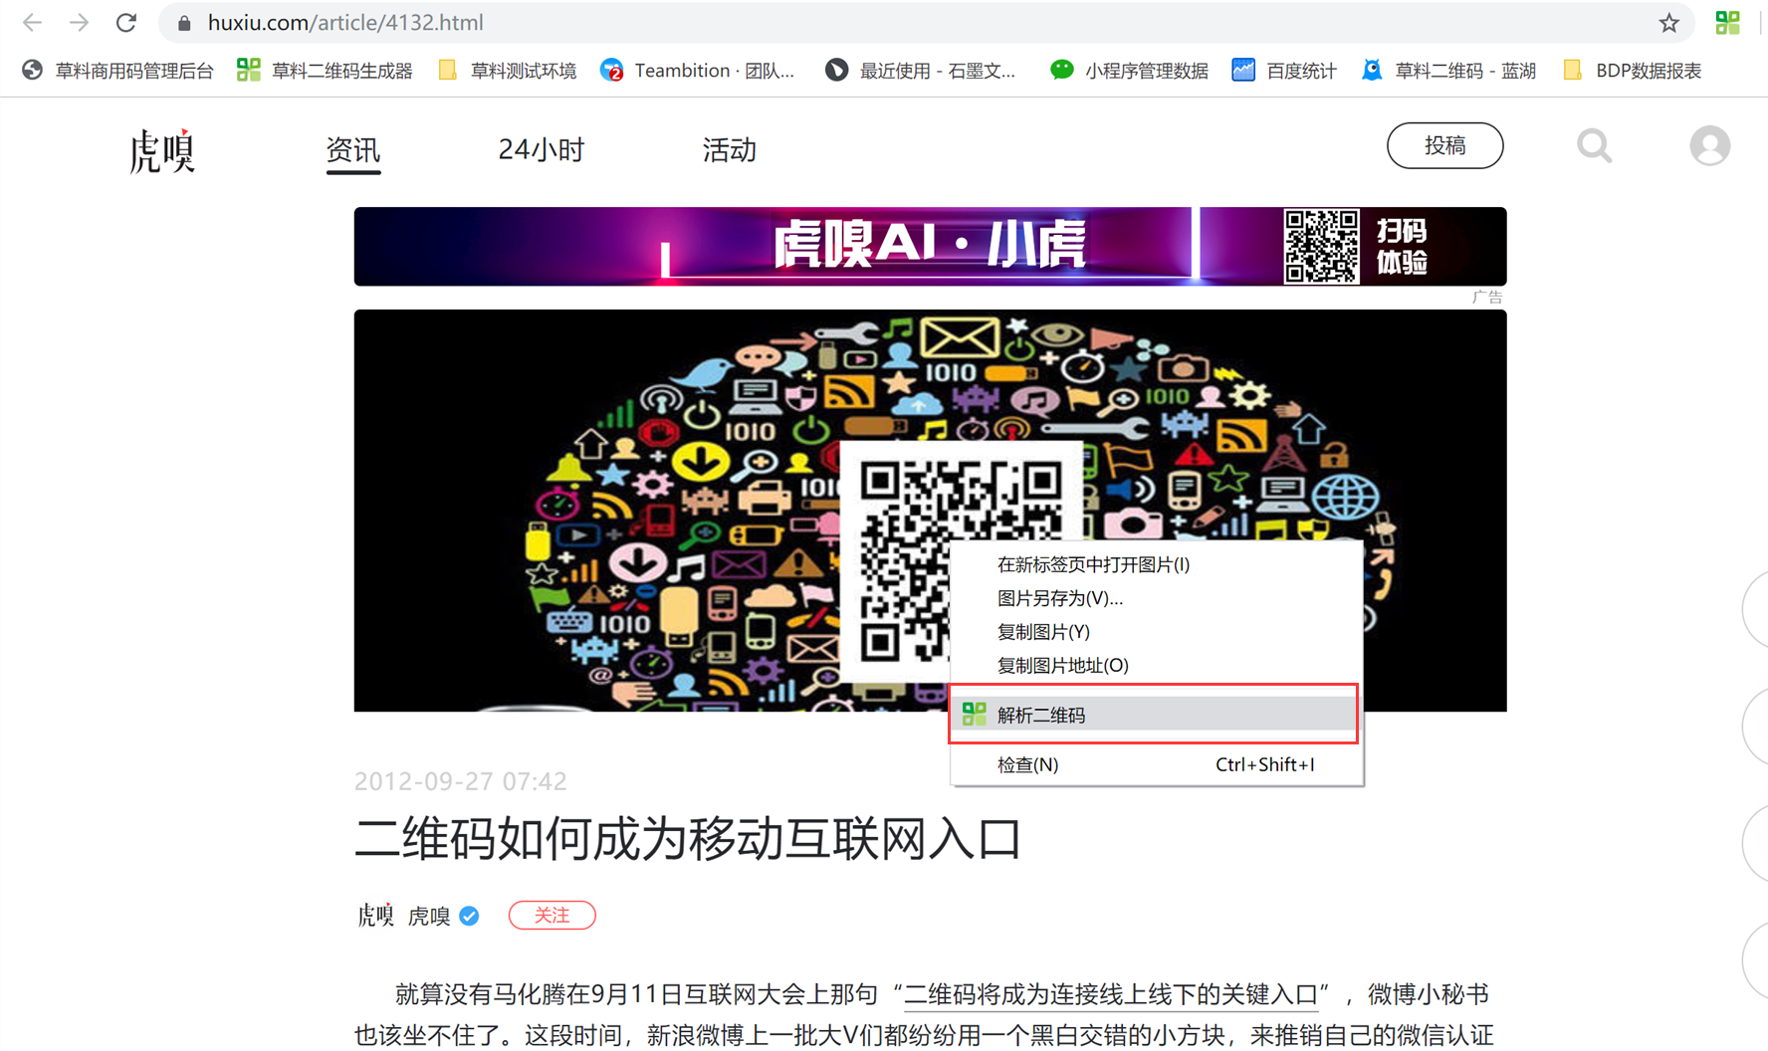Click the blue verified badge beside author
1768x1051 pixels.
(x=469, y=916)
